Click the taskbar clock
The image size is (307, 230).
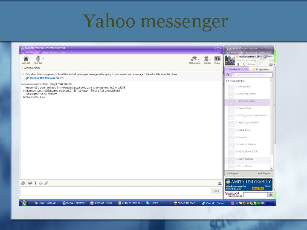[x=270, y=203]
